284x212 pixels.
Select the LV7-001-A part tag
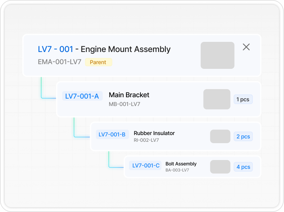tap(82, 96)
